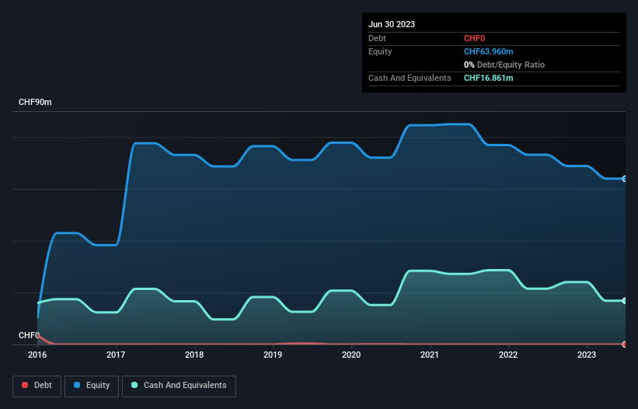Click the 0% Debt/Equity Ratio text
The height and width of the screenshot is (409, 638).
coord(504,65)
